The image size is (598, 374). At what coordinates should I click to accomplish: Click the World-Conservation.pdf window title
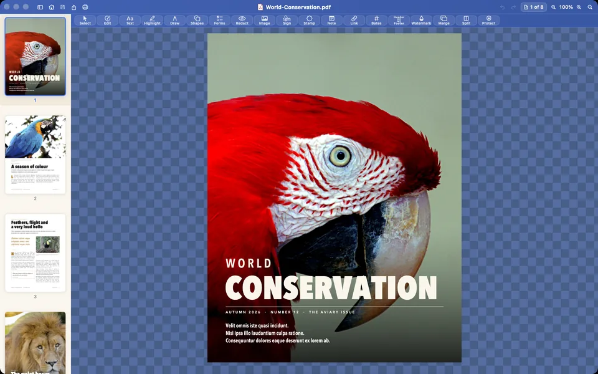tap(298, 7)
